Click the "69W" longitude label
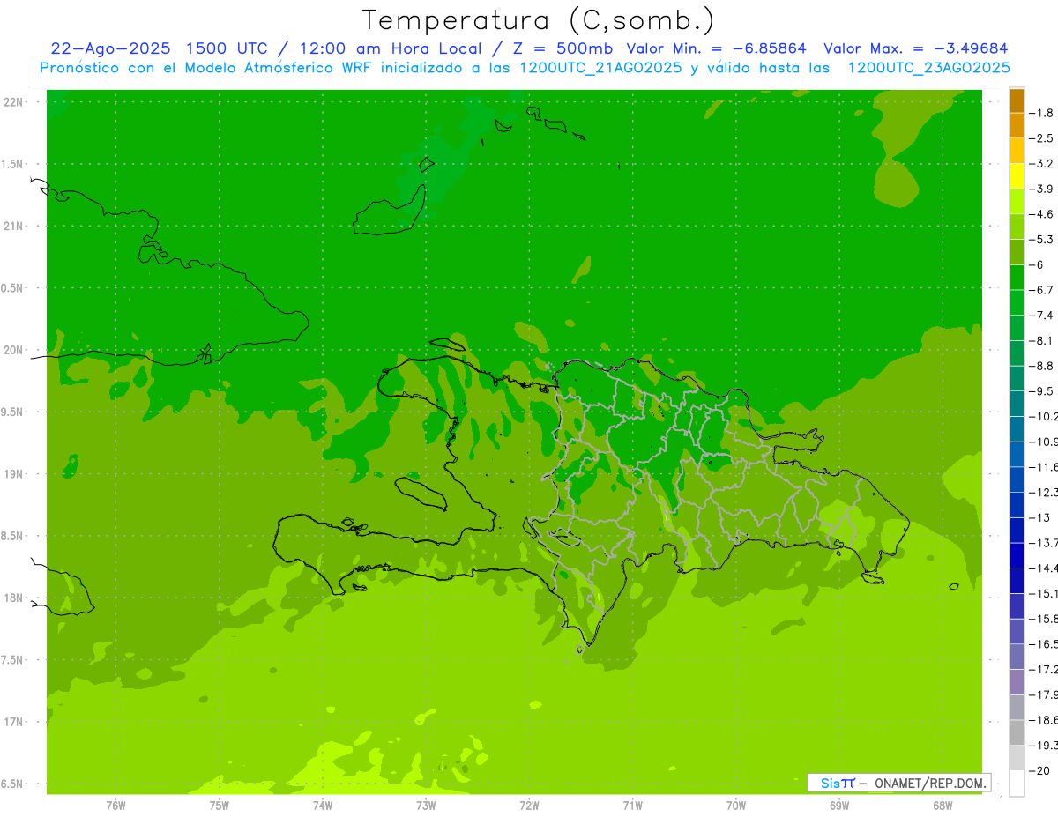Image resolution: width=1058 pixels, height=817 pixels. pos(839,805)
